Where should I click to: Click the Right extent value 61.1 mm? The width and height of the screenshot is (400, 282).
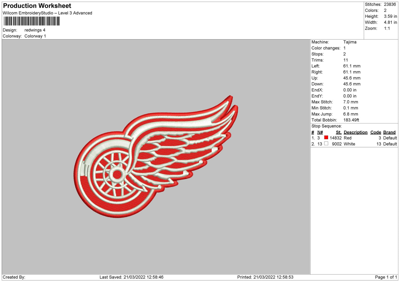point(352,72)
